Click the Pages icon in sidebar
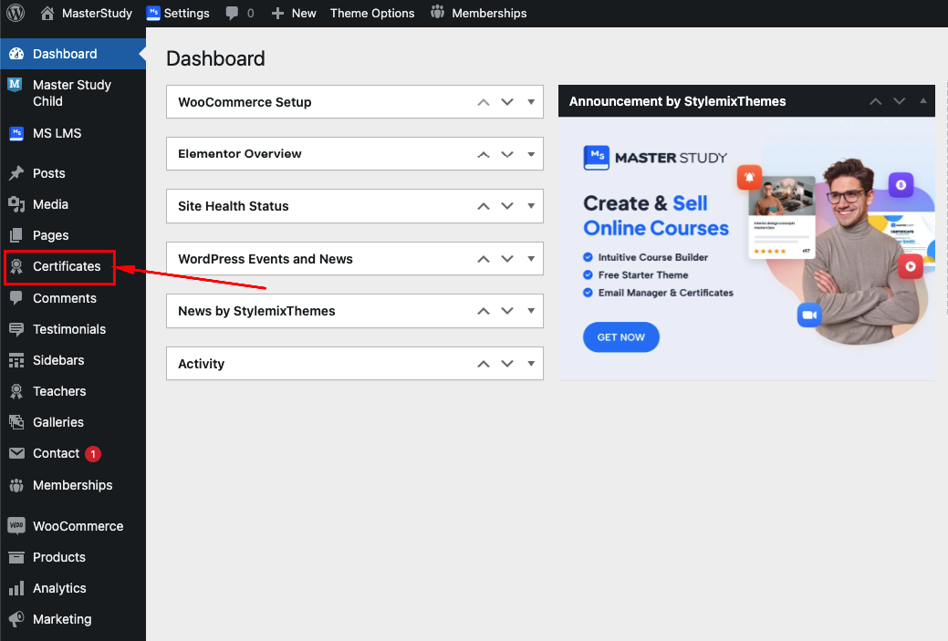This screenshot has height=641, width=948. tap(16, 235)
